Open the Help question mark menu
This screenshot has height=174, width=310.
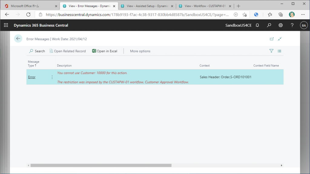click(292, 25)
